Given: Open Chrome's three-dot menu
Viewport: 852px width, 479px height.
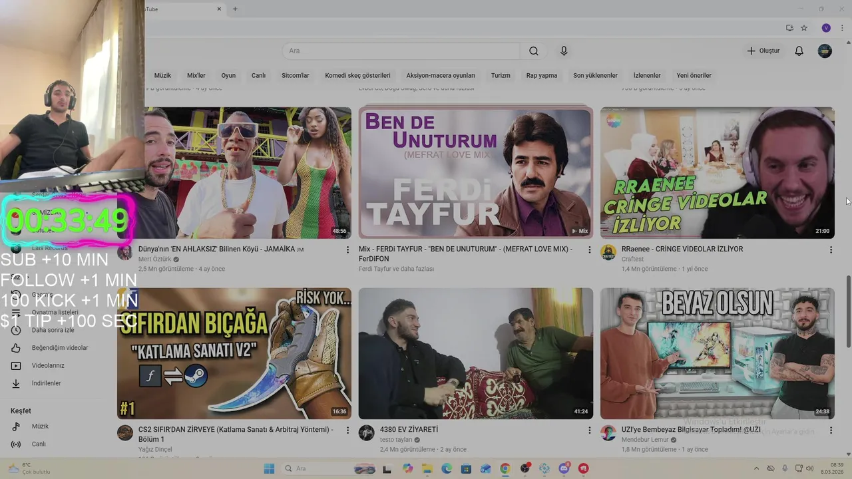Looking at the screenshot, I should [x=842, y=28].
